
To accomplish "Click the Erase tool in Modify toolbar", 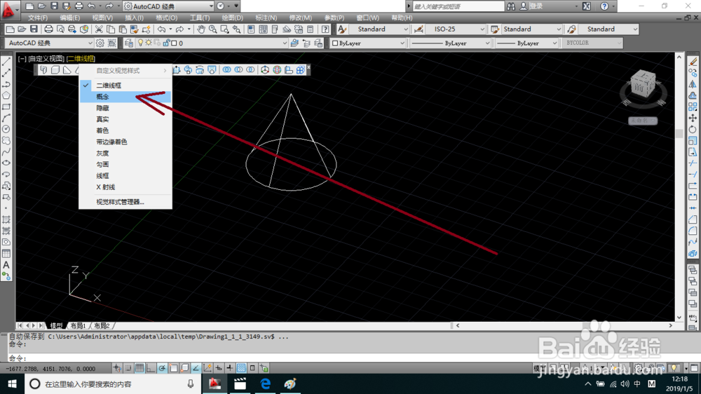I will click(693, 62).
